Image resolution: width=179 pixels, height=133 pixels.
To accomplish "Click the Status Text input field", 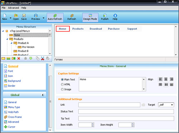I will click(x=126, y=111).
